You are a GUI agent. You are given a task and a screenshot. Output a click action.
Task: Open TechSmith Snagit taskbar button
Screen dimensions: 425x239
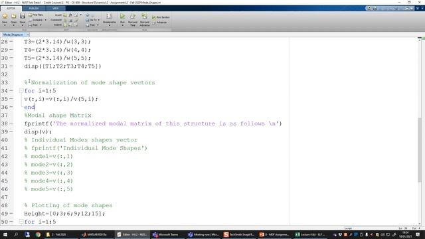coord(239,234)
